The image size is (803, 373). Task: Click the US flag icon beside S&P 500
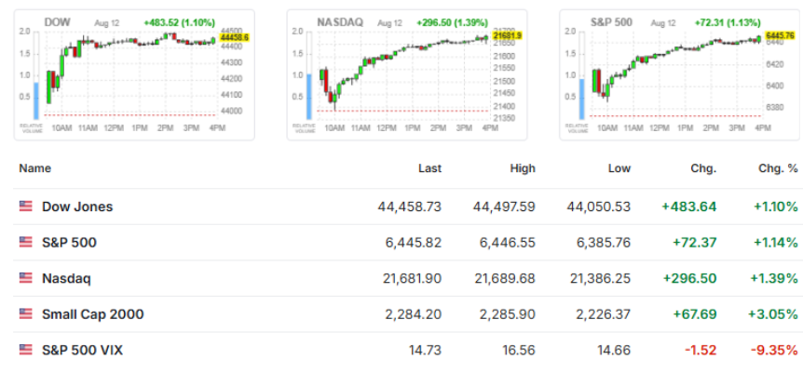coord(25,242)
